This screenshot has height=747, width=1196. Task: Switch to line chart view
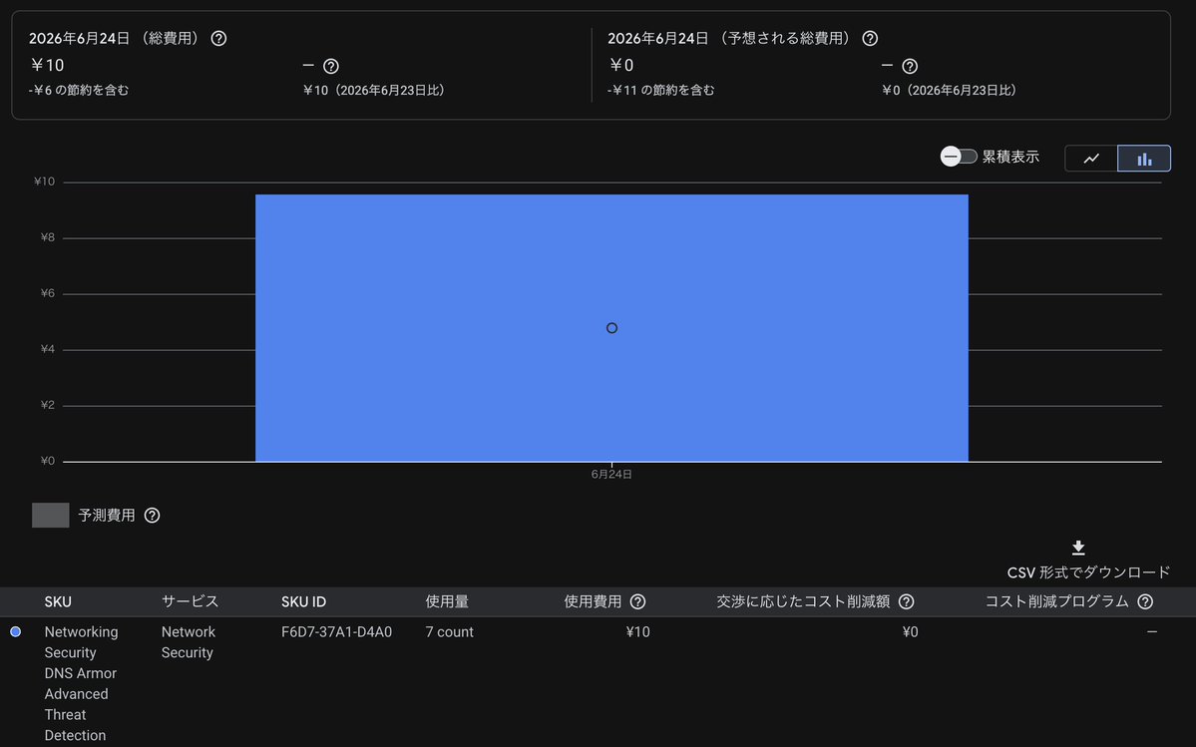(x=1091, y=158)
